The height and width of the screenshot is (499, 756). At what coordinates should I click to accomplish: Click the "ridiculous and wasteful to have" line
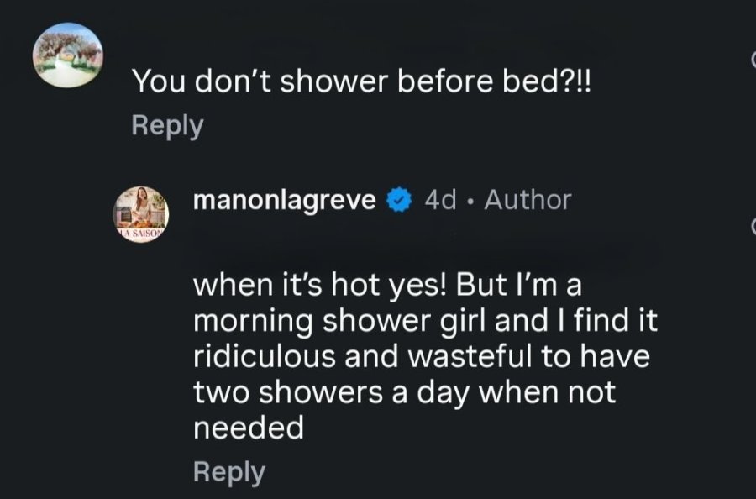(x=422, y=357)
